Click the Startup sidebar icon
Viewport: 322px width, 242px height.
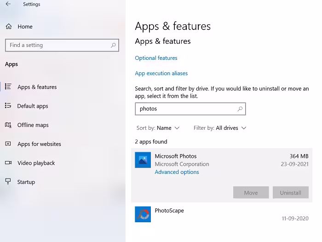click(x=8, y=182)
